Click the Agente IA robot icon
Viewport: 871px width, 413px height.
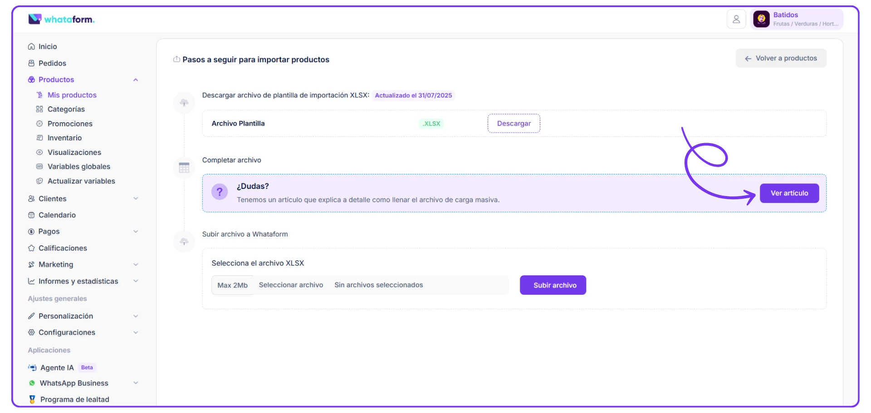32,368
